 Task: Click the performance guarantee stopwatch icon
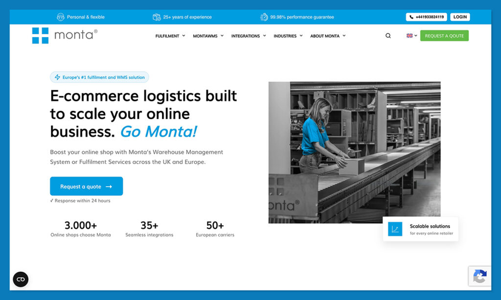[264, 17]
